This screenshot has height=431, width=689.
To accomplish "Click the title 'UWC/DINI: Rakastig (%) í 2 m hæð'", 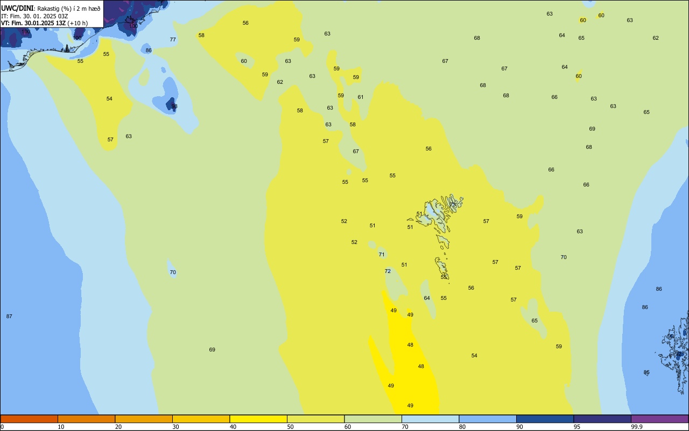I will click(51, 9).
